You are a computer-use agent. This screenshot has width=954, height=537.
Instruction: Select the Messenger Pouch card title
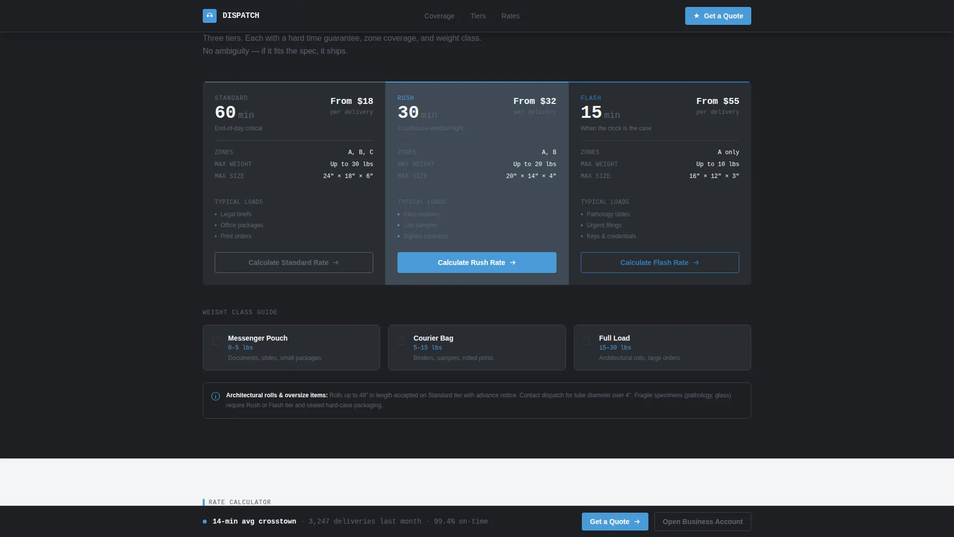click(258, 338)
